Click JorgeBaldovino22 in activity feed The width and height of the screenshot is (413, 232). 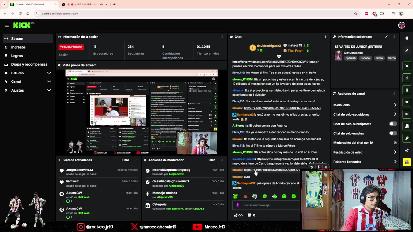[x=79, y=170]
